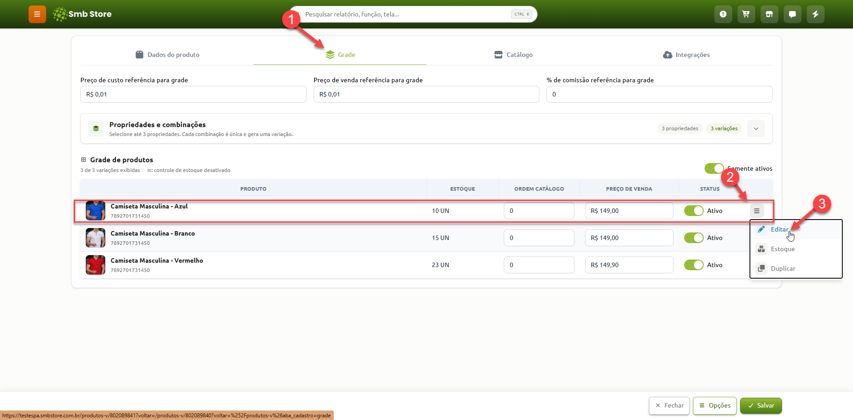This screenshot has height=420, width=853.
Task: Choose Estoque from the context menu
Action: click(796, 249)
